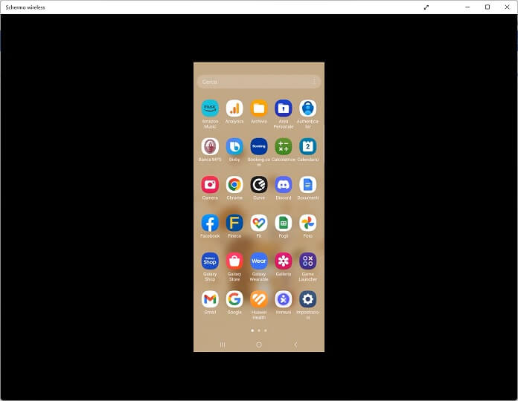
Task: Open the Galleria app
Action: pyautogui.click(x=284, y=261)
